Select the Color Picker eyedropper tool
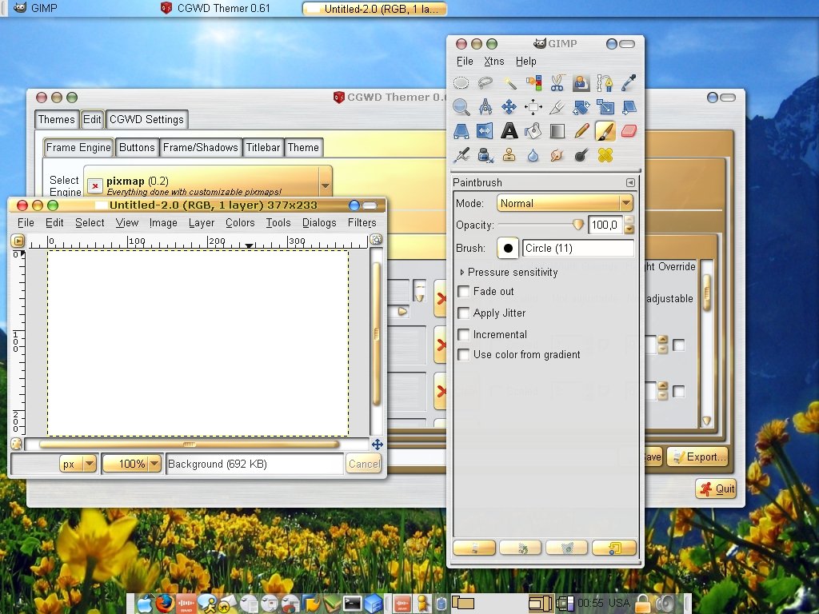Viewport: 819px width, 614px height. pos(629,83)
